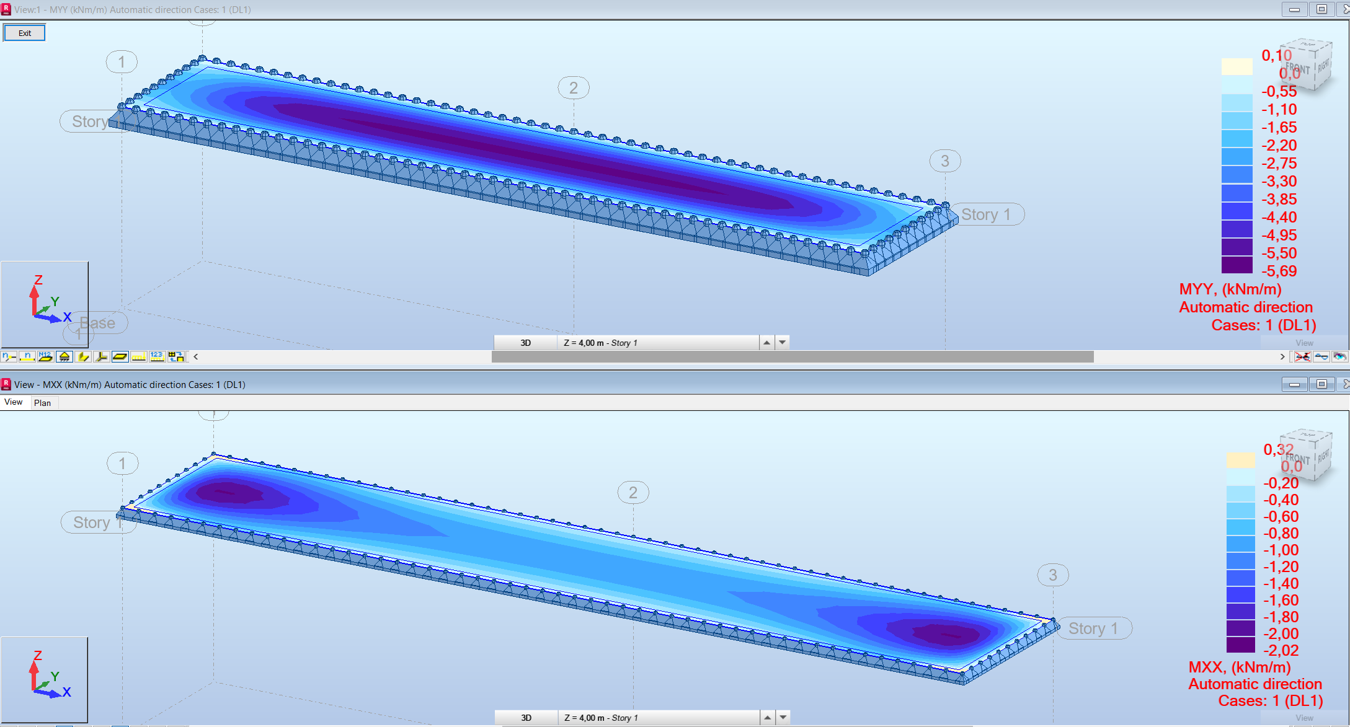Select the bar numbers display icon
Image resolution: width=1350 pixels, height=727 pixels.
27,356
